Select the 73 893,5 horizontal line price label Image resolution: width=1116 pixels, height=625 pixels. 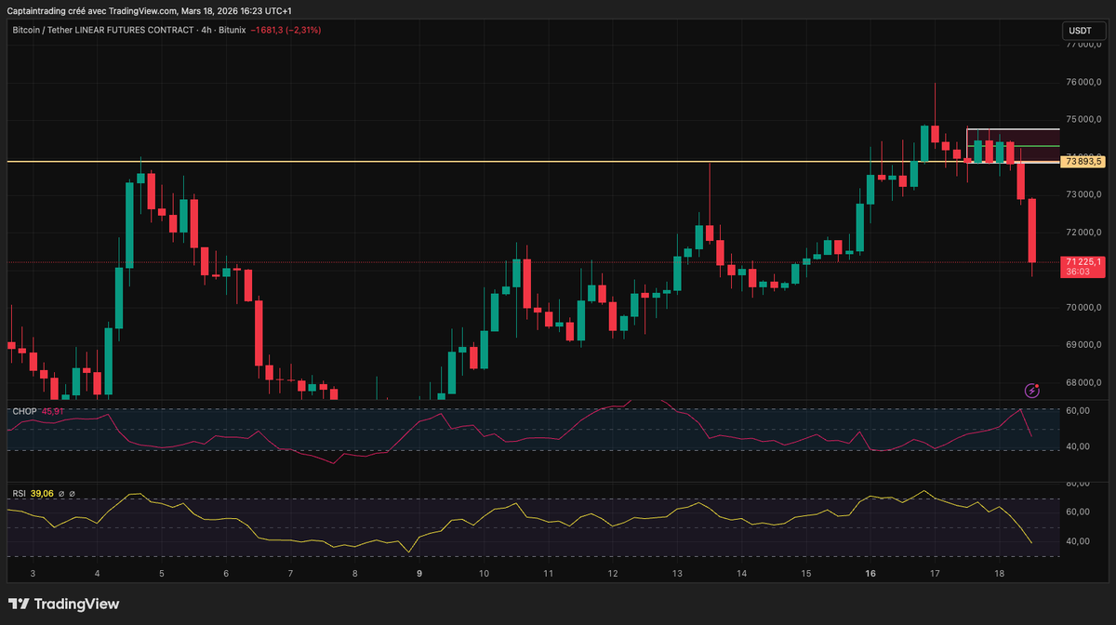[1083, 162]
